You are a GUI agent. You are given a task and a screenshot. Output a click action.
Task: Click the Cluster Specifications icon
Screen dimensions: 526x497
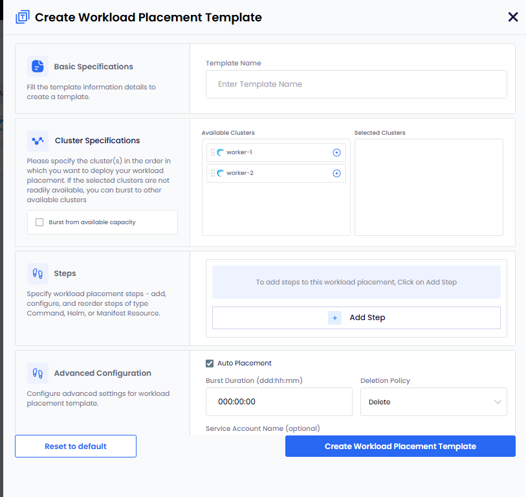[38, 141]
